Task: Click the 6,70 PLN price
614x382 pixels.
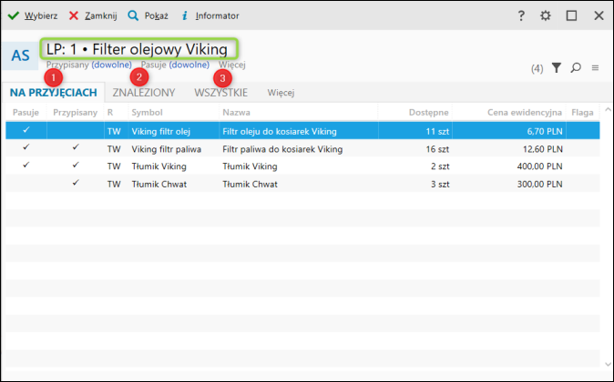Action: tap(545, 131)
